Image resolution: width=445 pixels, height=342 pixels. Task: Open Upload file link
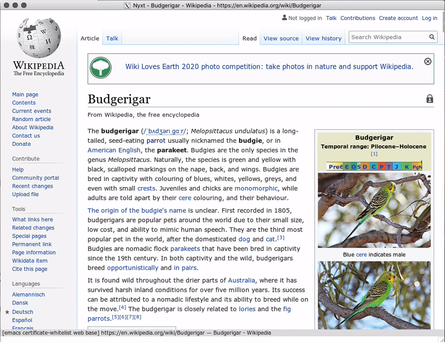(25, 194)
